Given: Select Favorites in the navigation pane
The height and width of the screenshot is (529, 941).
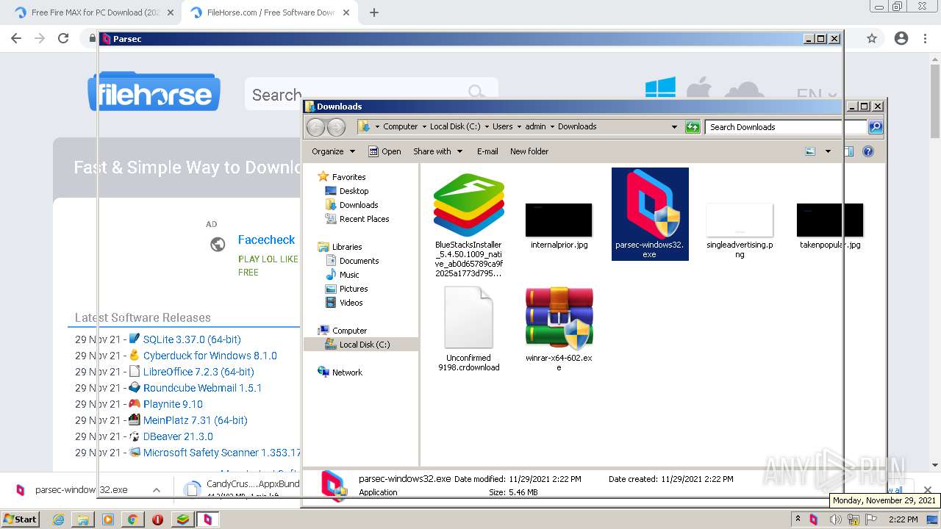Looking at the screenshot, I should pyautogui.click(x=348, y=177).
